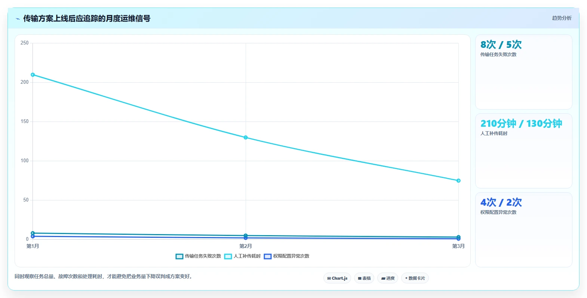Select the 130 data point at 第2月

pyautogui.click(x=246, y=138)
